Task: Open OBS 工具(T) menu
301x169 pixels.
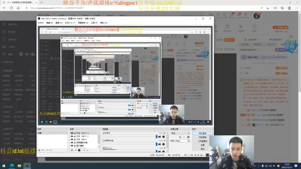Action: pyautogui.click(x=94, y=23)
